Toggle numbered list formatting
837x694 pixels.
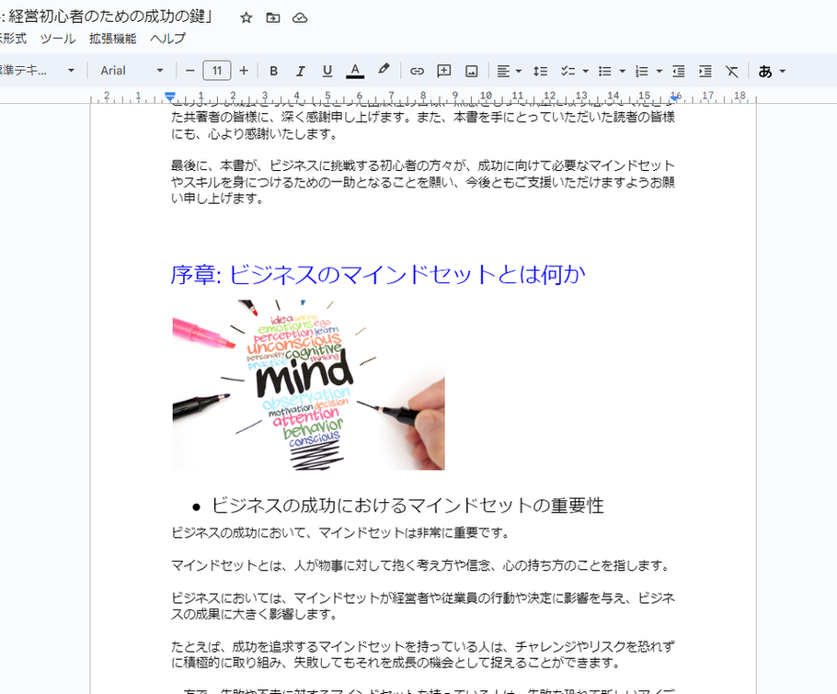tap(642, 71)
